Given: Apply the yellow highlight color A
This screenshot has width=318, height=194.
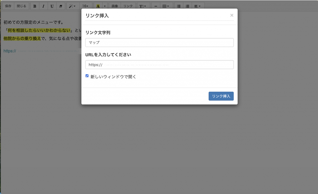Looking at the screenshot, I should point(98,6).
